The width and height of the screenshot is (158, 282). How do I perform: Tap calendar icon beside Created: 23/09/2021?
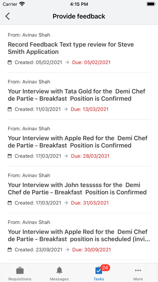[10, 250]
